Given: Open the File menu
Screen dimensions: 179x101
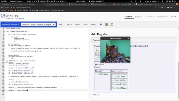Looking at the screenshot, I should 61,24.
